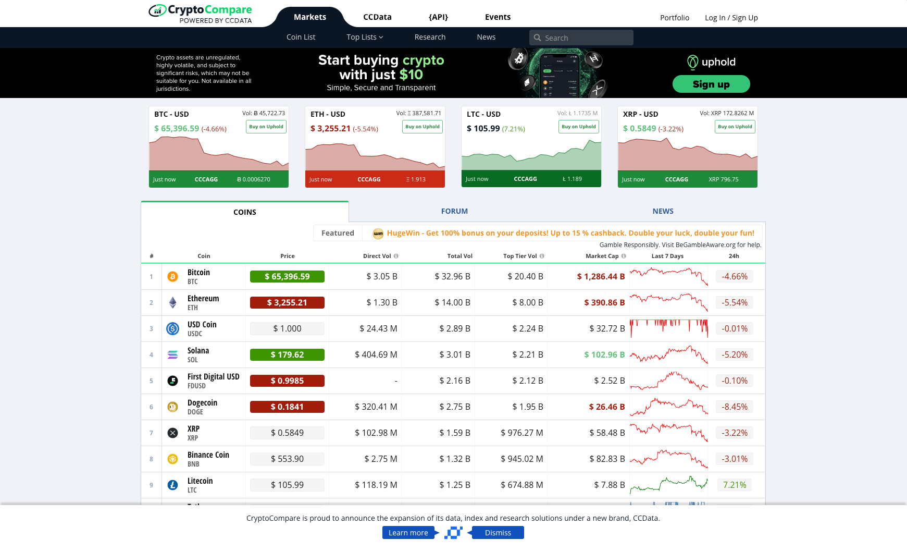Switch to the FORUM tab
Screen dimensions: 907x551
[454, 211]
